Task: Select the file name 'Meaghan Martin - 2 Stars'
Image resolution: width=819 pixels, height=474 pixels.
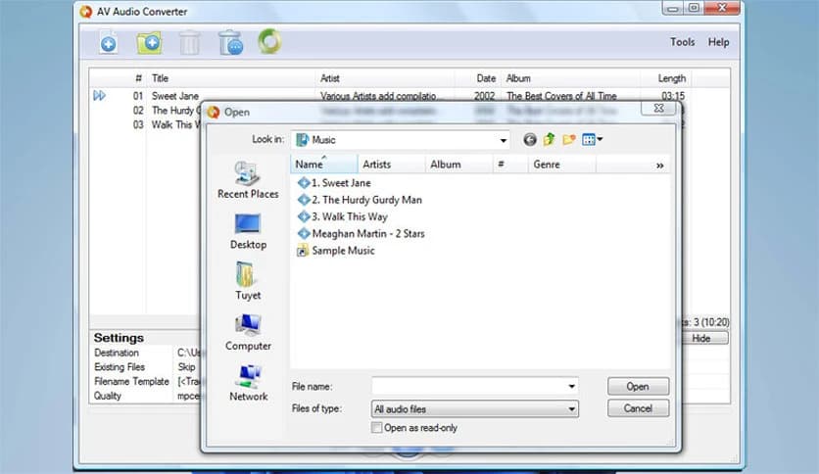Action: [x=368, y=233]
